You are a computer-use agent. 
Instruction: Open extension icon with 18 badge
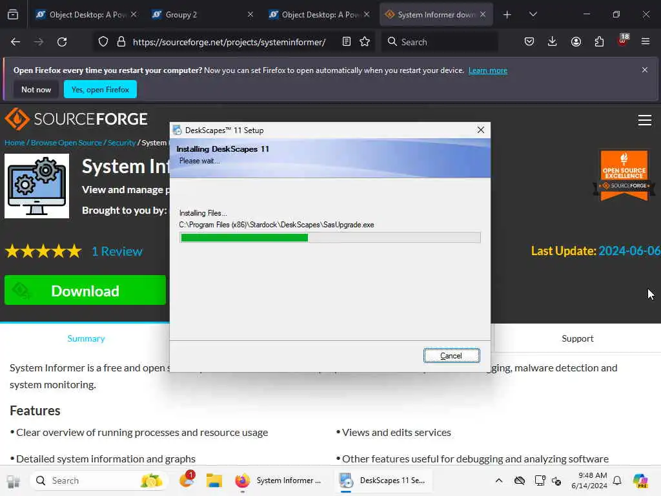tap(623, 41)
